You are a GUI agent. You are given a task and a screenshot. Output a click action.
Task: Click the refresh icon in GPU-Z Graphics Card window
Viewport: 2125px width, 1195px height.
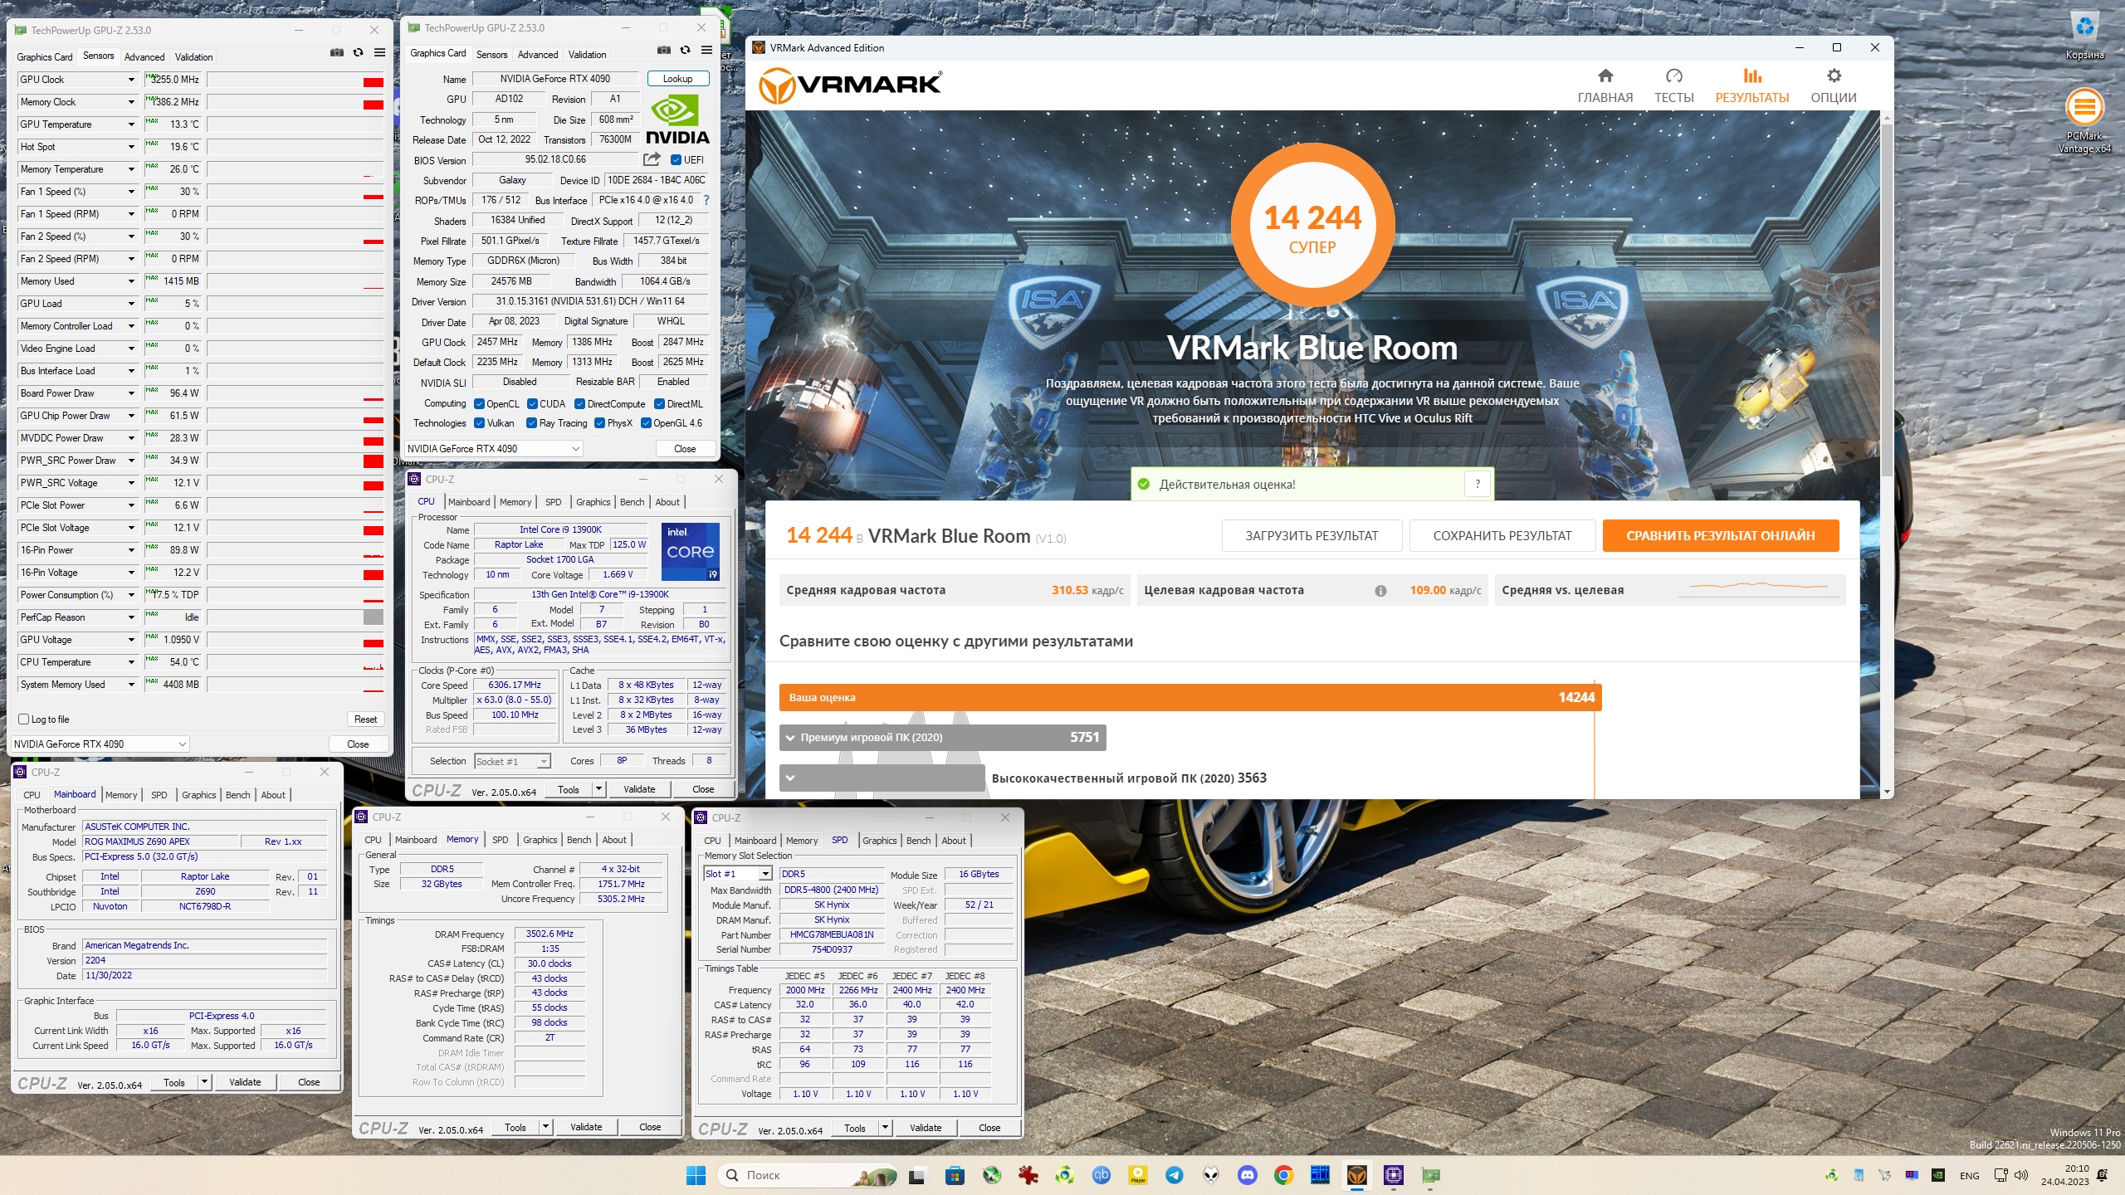pos(685,50)
